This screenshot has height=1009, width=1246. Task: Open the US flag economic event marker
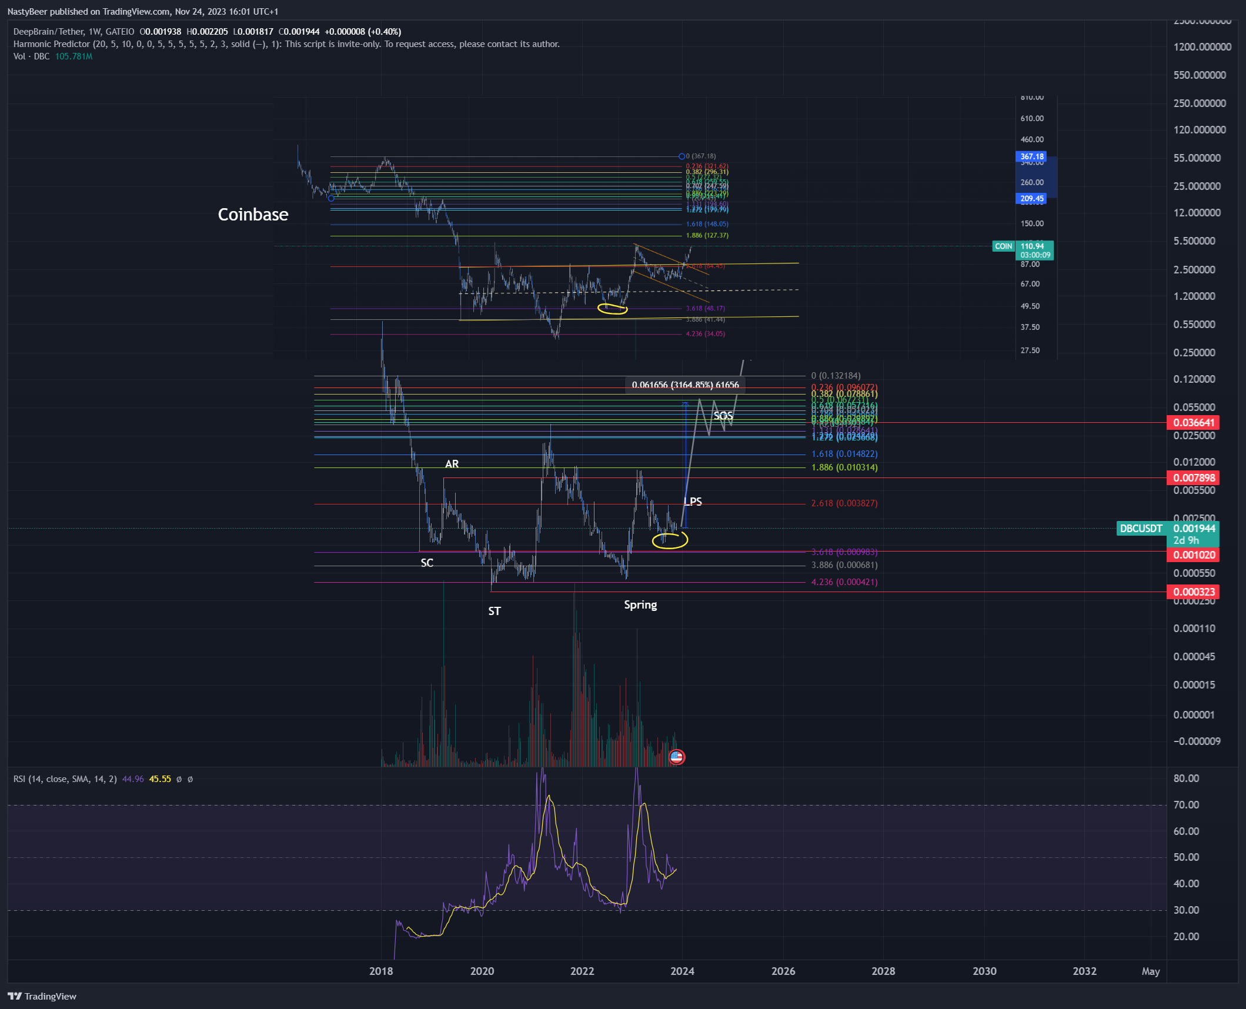pos(676,757)
